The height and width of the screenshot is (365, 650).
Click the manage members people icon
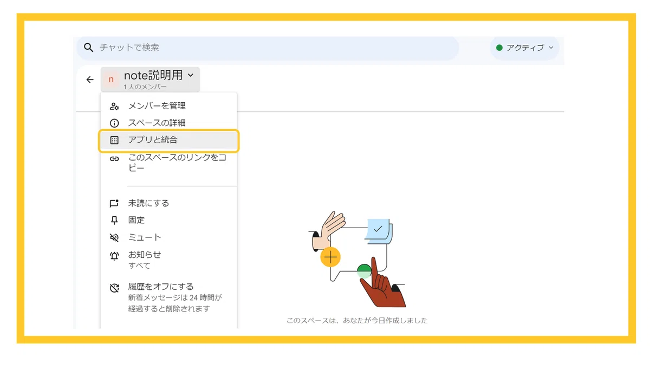pos(114,106)
